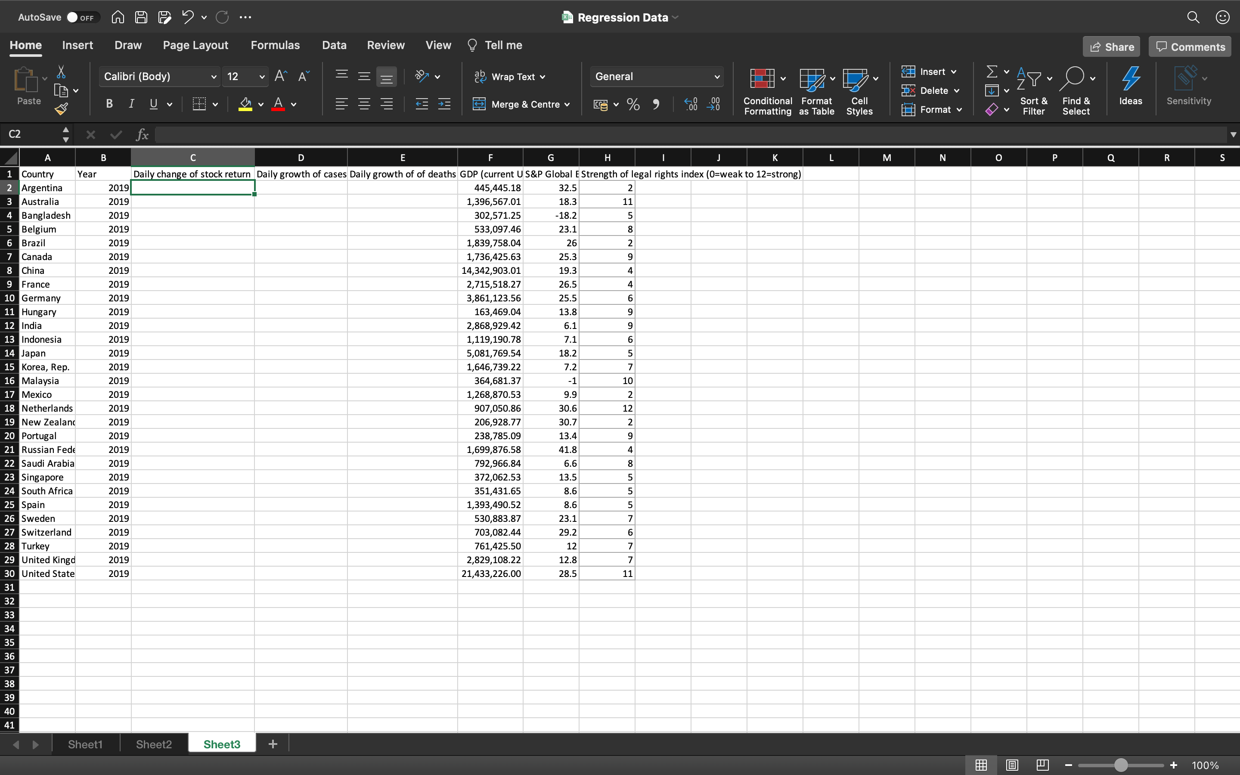Viewport: 1240px width, 775px height.
Task: Click increase decimal places icon
Action: click(691, 105)
